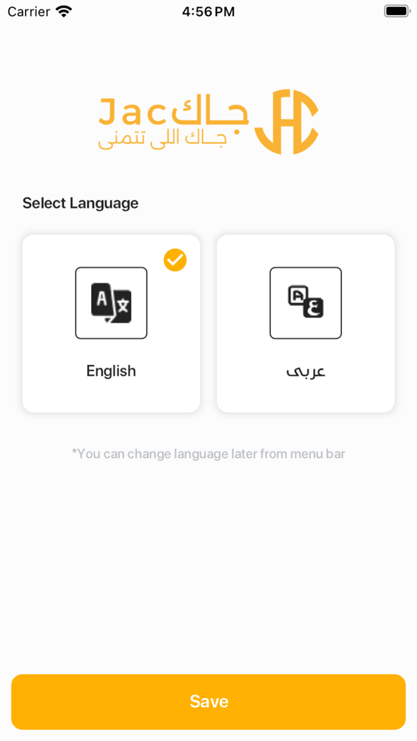Click the yellow checkmark badge on English card
417x741 pixels.
pos(175,260)
